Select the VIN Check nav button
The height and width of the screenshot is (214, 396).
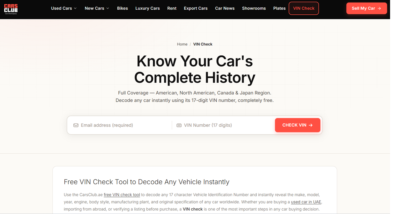(304, 8)
